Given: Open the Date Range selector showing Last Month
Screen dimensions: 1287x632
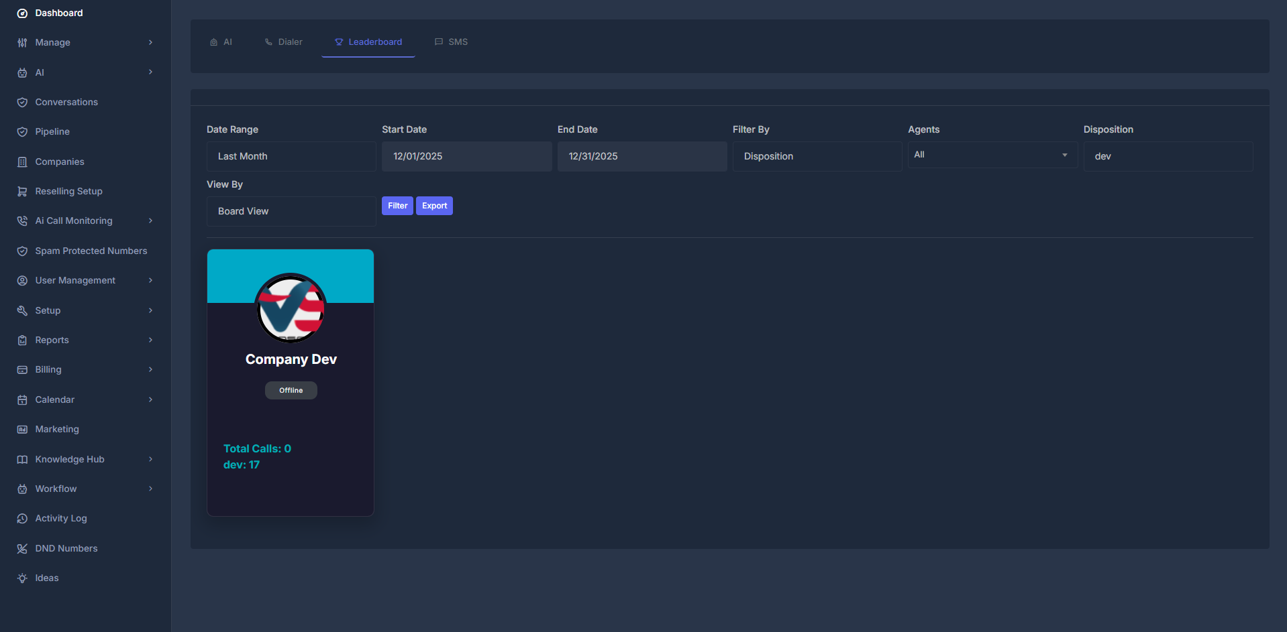Looking at the screenshot, I should click(291, 156).
